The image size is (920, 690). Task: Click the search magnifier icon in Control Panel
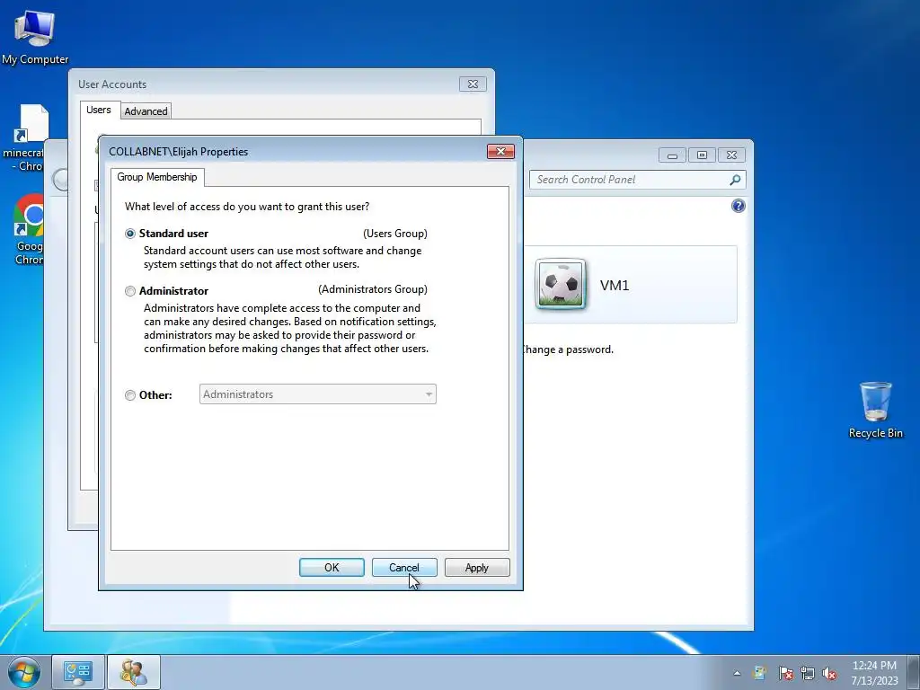click(735, 180)
